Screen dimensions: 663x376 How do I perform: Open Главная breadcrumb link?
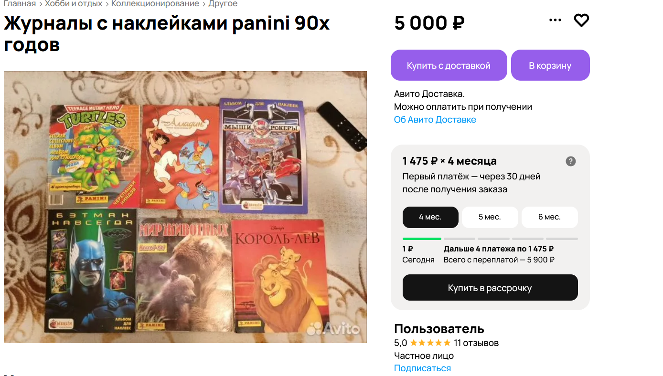(x=20, y=4)
